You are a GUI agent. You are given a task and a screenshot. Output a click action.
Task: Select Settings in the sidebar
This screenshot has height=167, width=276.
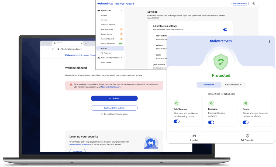tap(110, 48)
